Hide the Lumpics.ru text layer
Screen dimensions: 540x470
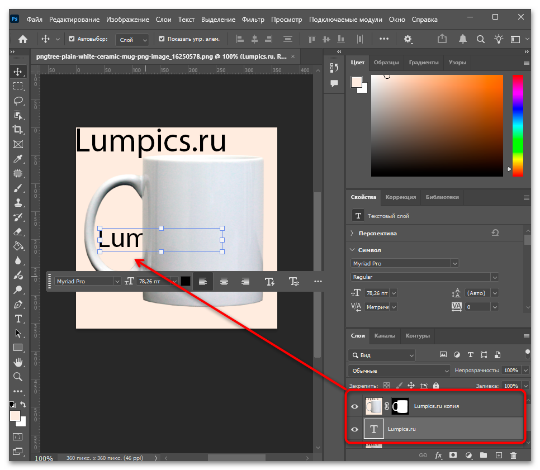tap(355, 429)
